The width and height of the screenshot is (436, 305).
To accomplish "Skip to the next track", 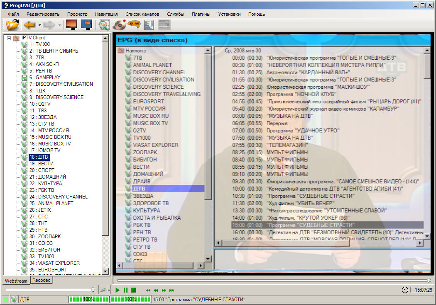I will pyautogui.click(x=172, y=290).
